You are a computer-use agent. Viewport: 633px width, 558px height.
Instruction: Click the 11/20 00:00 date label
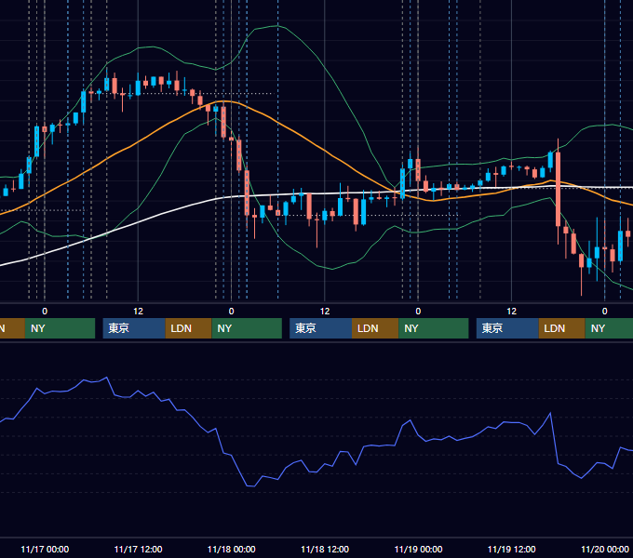[605, 549]
